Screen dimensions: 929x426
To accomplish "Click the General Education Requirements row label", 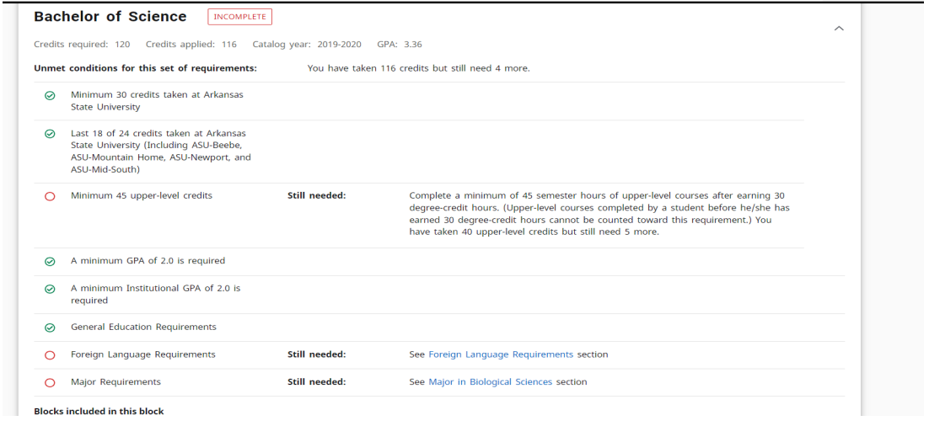I will [143, 327].
